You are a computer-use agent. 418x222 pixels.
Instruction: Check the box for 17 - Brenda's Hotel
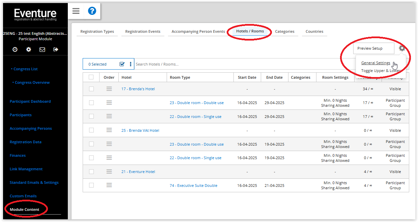pos(91,89)
